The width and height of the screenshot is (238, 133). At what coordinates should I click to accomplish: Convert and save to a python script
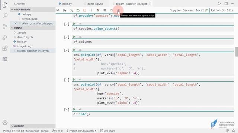tap(118, 10)
